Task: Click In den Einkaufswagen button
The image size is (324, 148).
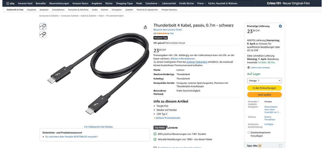Action: click(x=264, y=88)
